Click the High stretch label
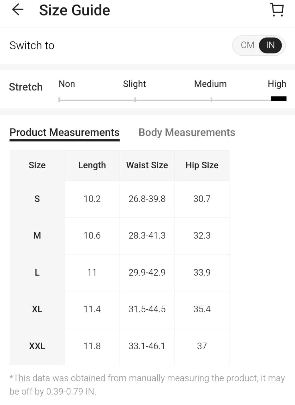This screenshot has width=295, height=405. point(277,84)
